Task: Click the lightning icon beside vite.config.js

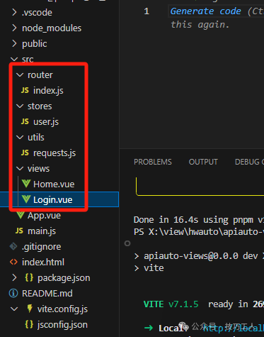Action: click(30, 309)
